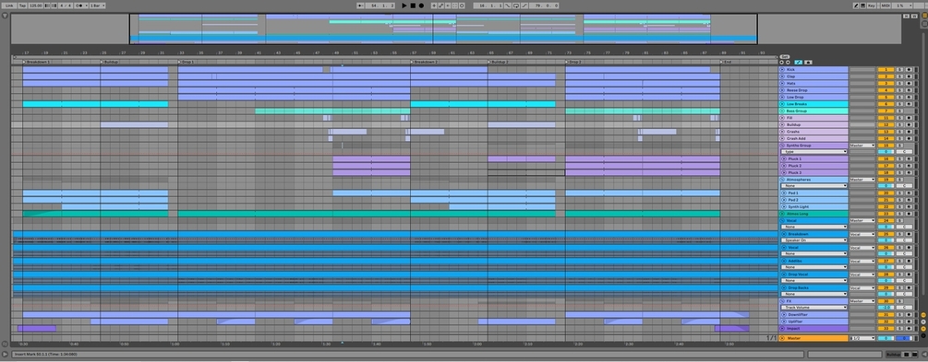928x362 pixels.
Task: Toggle MIDI Map Mode button
Action: (x=886, y=6)
